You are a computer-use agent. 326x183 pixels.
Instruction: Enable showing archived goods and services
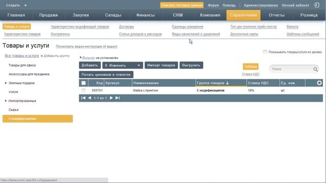coord(265,52)
